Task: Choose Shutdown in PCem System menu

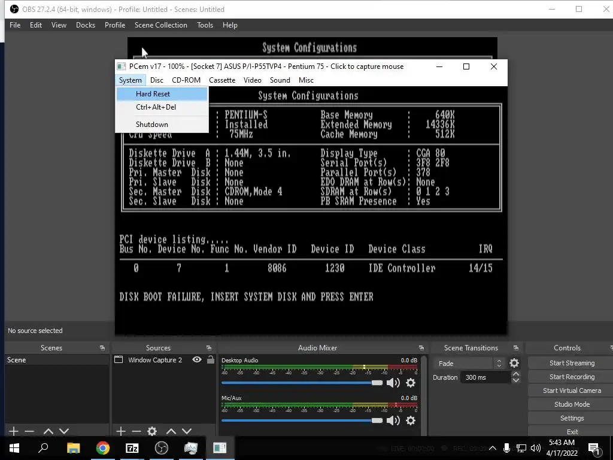Action: click(x=162, y=125)
